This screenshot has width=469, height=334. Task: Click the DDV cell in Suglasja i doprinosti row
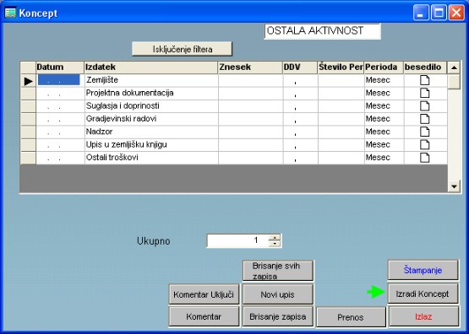tap(300, 106)
